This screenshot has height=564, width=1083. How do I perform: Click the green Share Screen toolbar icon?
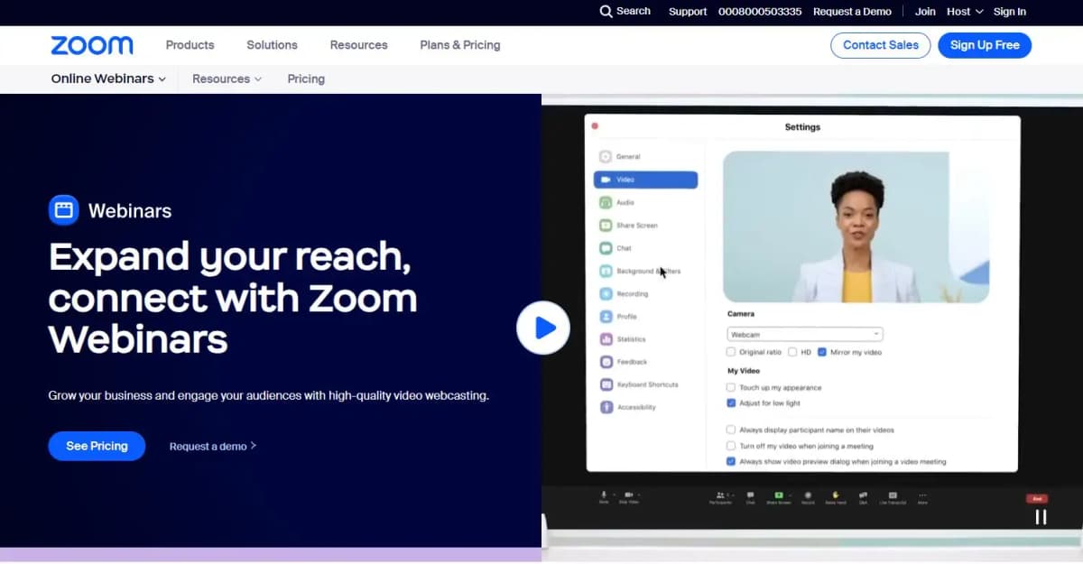click(x=778, y=495)
